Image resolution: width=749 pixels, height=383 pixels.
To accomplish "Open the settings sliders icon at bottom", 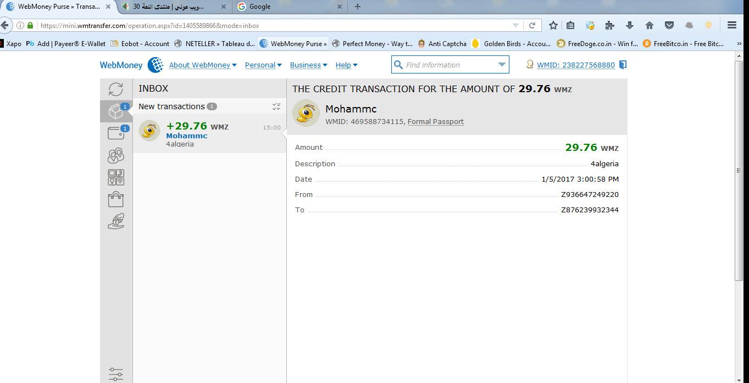I will (116, 374).
